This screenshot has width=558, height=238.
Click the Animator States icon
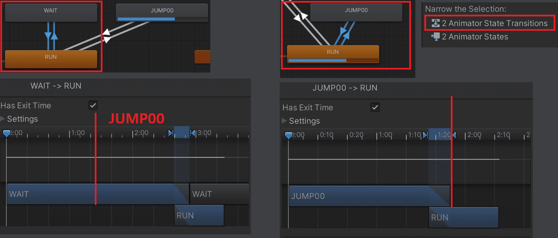[435, 37]
